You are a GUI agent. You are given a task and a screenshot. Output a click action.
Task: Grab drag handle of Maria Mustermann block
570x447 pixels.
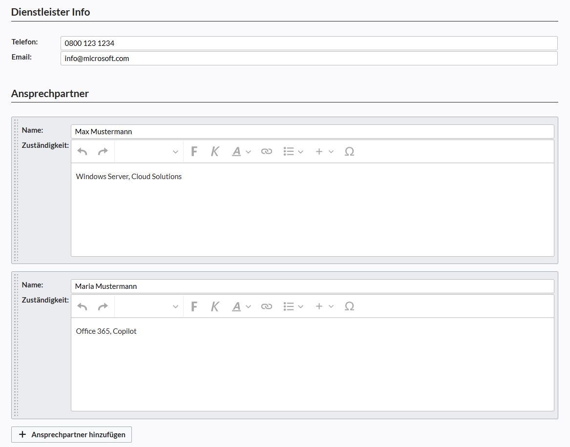[16, 345]
